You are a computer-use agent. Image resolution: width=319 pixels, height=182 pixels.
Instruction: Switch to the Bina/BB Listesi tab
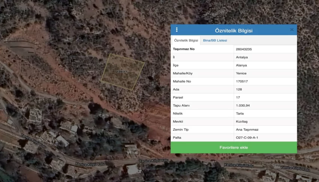click(x=215, y=41)
